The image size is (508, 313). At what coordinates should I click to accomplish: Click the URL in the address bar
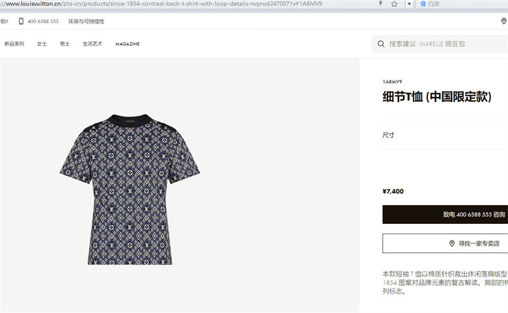tap(162, 4)
